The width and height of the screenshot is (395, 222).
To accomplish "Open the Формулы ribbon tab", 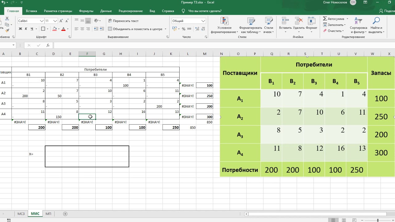I will (x=86, y=11).
